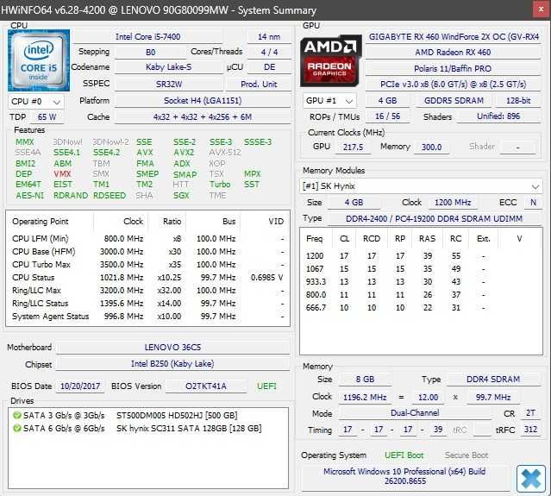Click the Kaby Lake-S codename field
The width and height of the screenshot is (551, 496).
169,67
